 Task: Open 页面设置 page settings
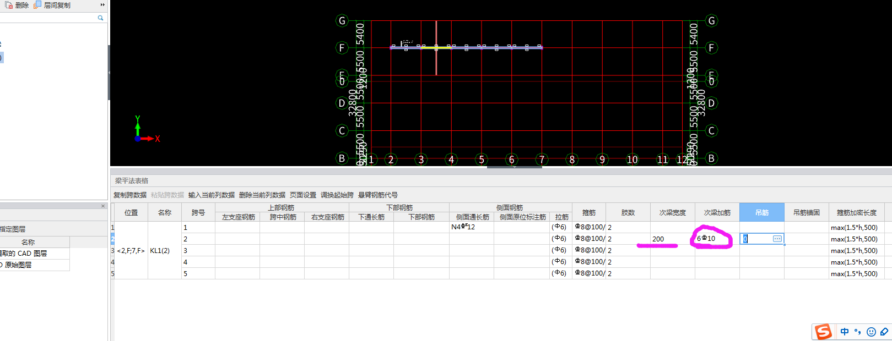(x=303, y=195)
